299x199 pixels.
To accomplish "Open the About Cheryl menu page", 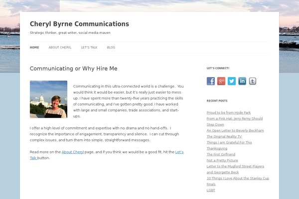I will point(60,47).
